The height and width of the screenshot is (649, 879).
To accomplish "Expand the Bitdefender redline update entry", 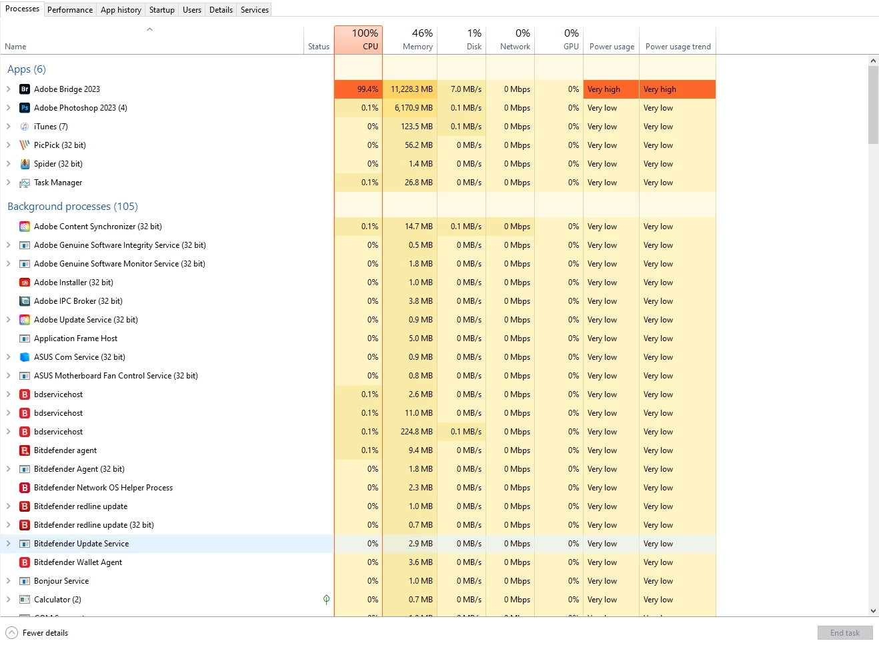I will click(9, 506).
